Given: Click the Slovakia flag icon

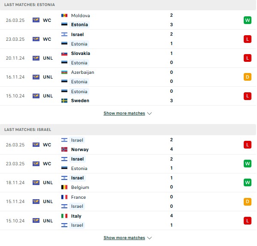Looking at the screenshot, I should coord(64,54).
